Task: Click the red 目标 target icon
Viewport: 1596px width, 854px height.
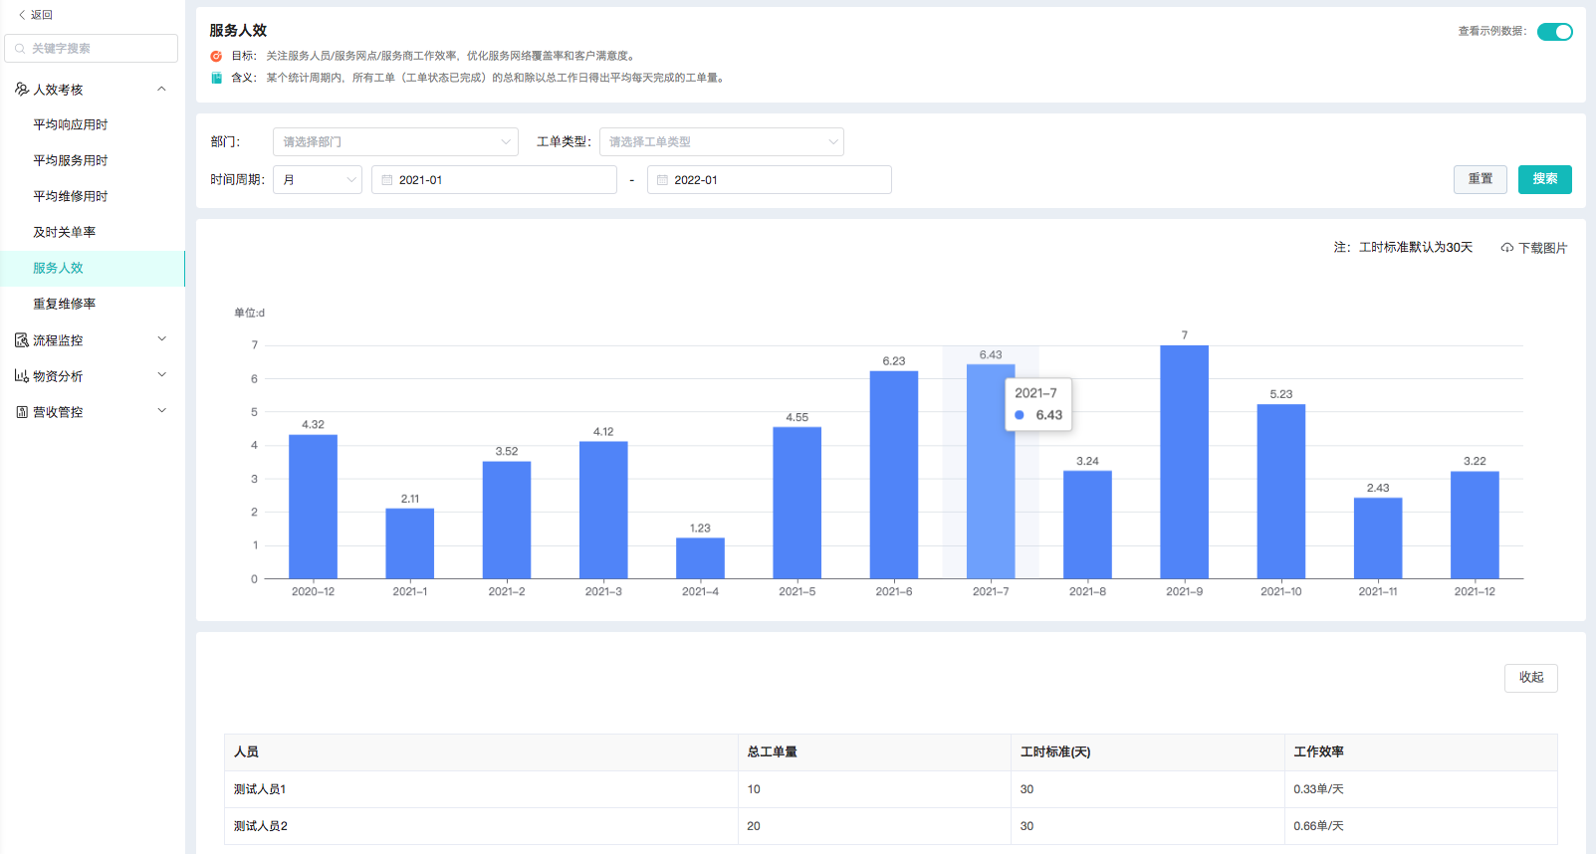Action: (216, 57)
